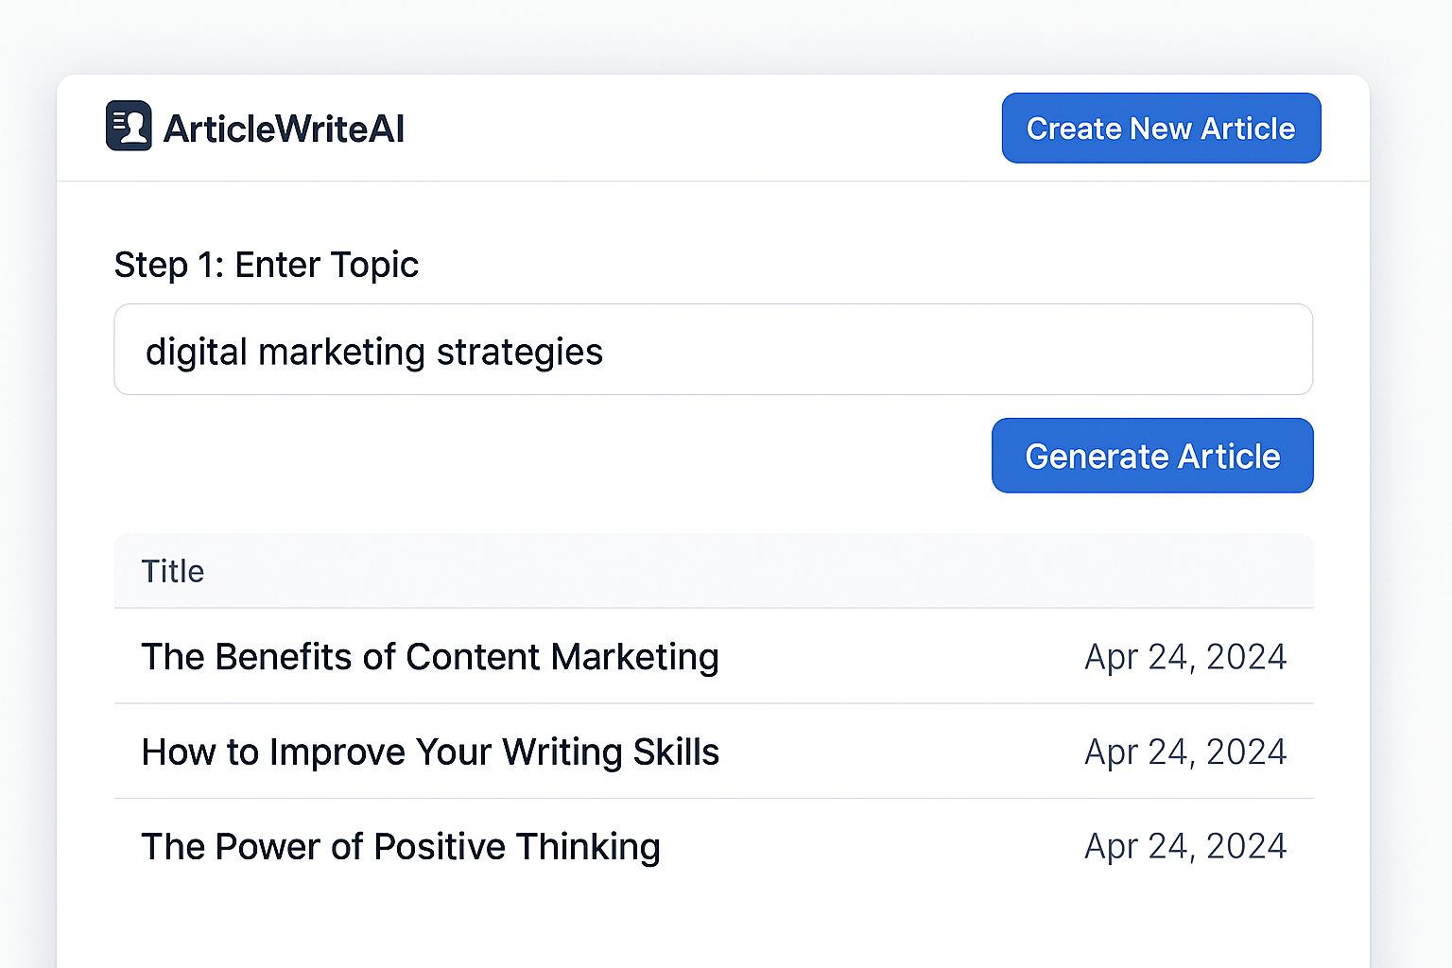Click empty space right of the Title header

click(756, 571)
